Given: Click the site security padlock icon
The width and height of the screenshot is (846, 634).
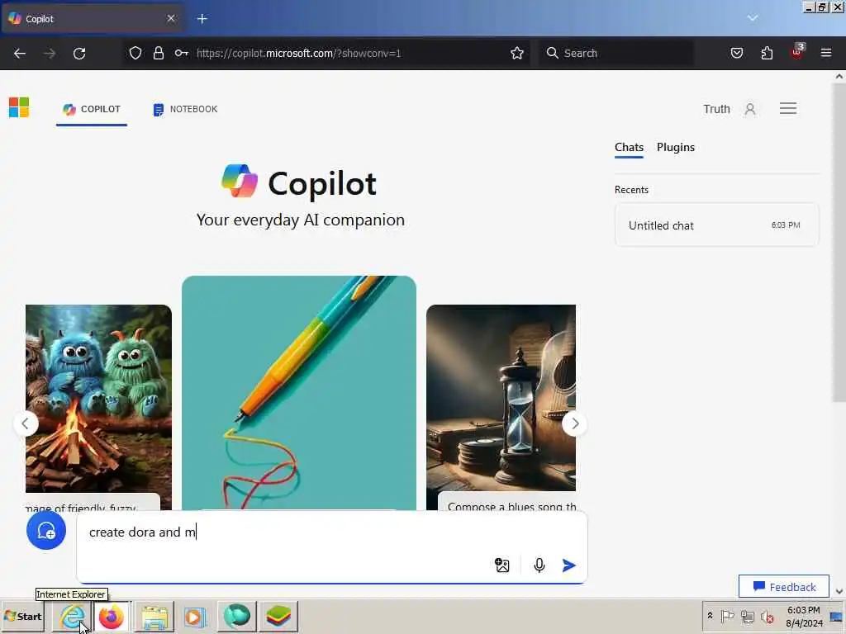Looking at the screenshot, I should coord(158,53).
